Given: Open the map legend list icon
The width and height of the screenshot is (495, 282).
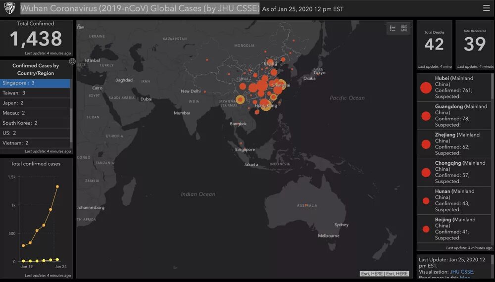Looking at the screenshot, I should (x=393, y=28).
